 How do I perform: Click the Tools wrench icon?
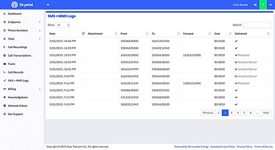[x=5, y=39]
